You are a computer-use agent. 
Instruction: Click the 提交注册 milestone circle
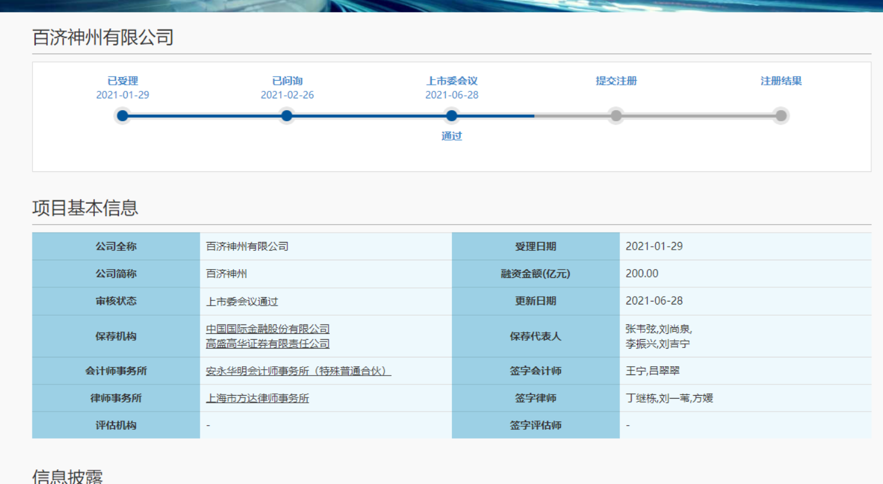pyautogui.click(x=616, y=115)
